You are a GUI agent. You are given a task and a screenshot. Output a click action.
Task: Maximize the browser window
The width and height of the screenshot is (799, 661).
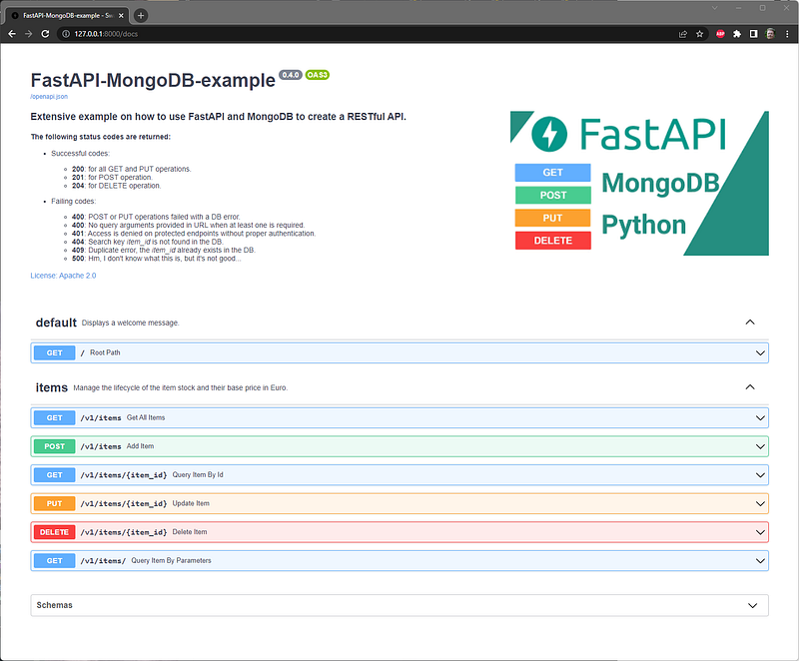pyautogui.click(x=763, y=8)
